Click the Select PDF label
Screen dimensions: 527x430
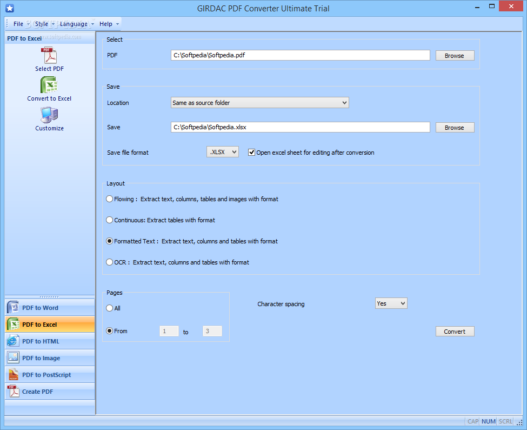coord(49,69)
